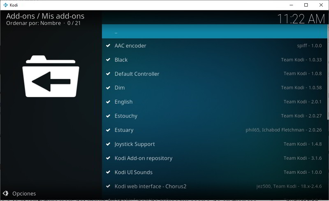This screenshot has height=201, width=329.
Task: Select Kodi web interface - Chorus2
Action: tap(150, 186)
